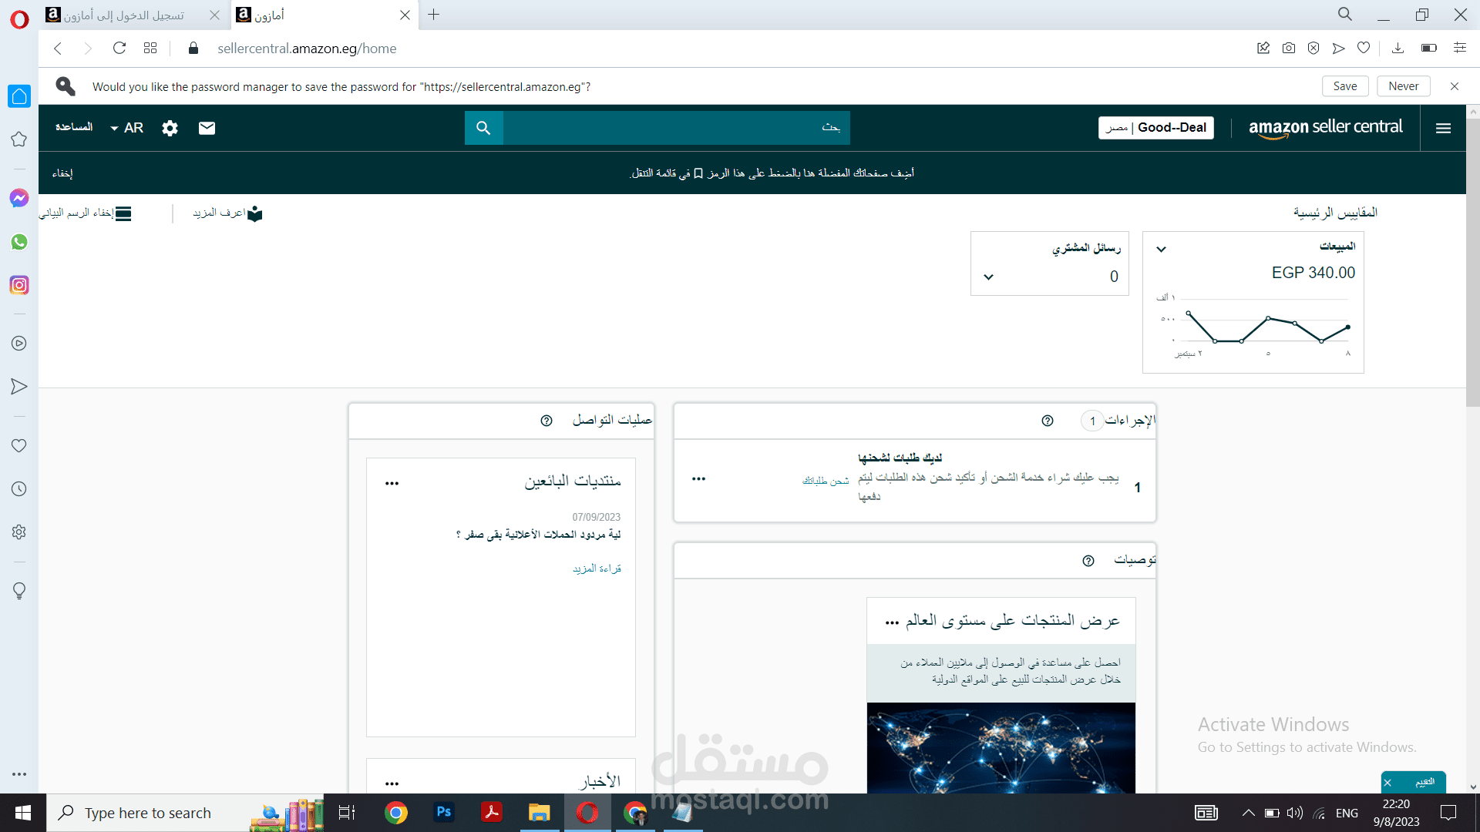Open Seller Central messages envelope
The height and width of the screenshot is (832, 1480).
(x=207, y=128)
